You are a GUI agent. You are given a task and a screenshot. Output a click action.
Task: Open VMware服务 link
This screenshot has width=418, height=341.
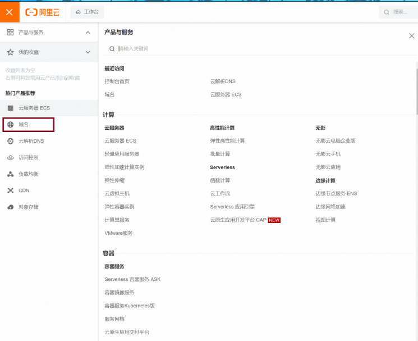tap(118, 233)
